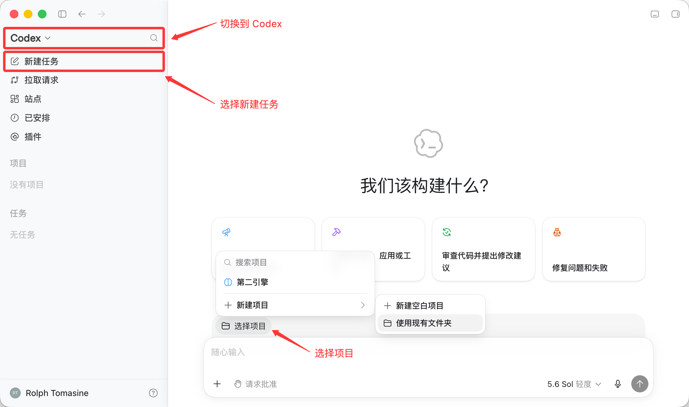Image resolution: width=689 pixels, height=407 pixels.
Task: Go back with the left arrow
Action: click(x=82, y=14)
